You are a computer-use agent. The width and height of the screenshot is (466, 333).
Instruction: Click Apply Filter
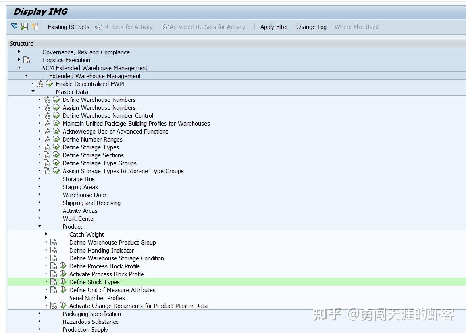274,27
